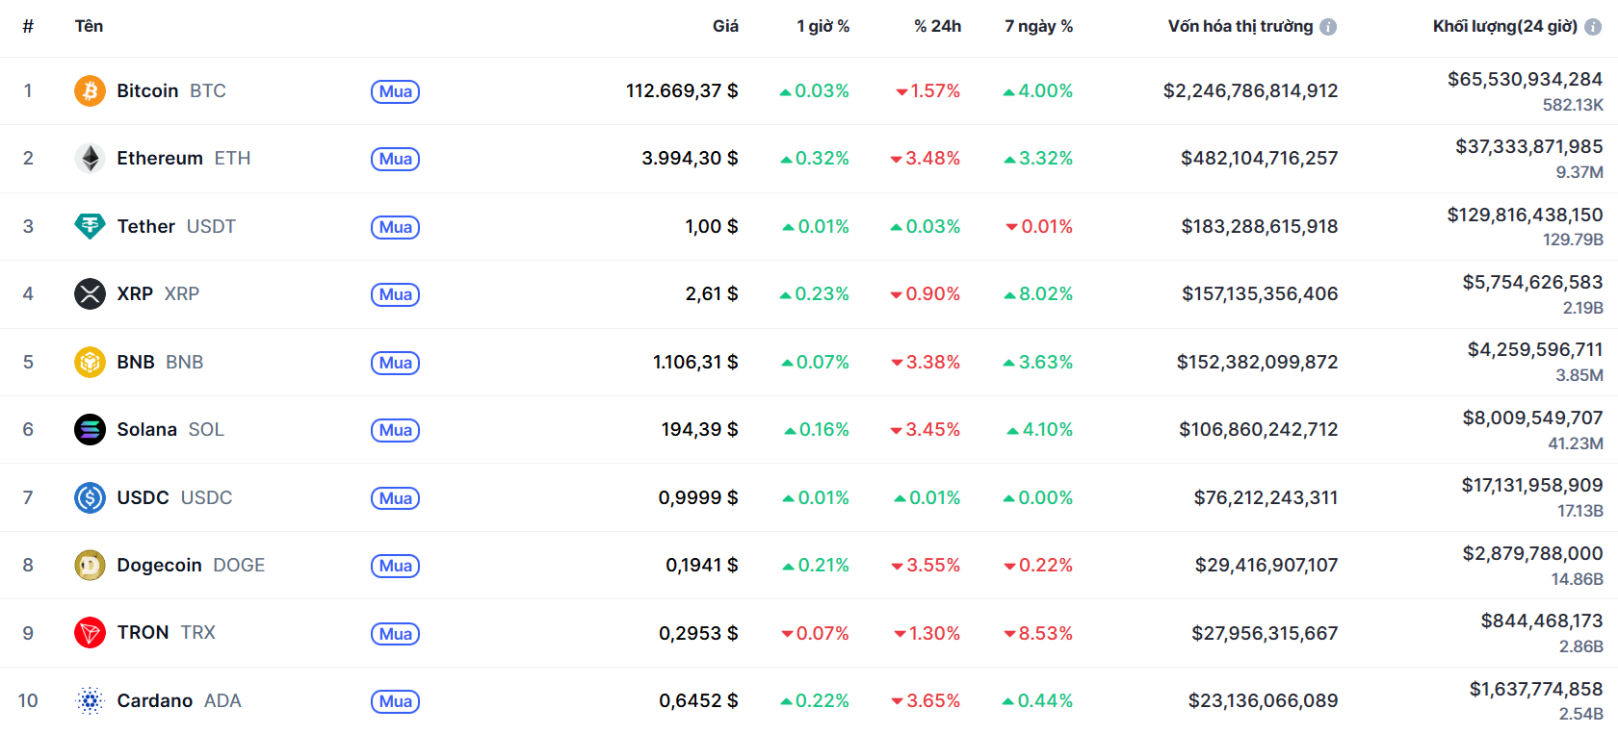Click the BNB coin logo

[x=90, y=362]
